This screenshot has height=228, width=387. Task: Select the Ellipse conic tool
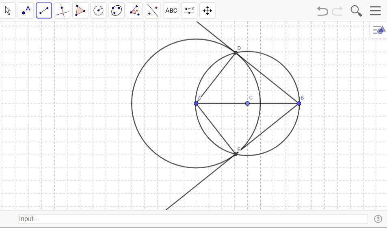117,11
